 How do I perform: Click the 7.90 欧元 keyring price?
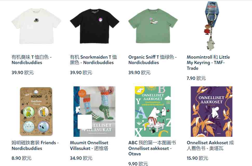[x=196, y=78]
